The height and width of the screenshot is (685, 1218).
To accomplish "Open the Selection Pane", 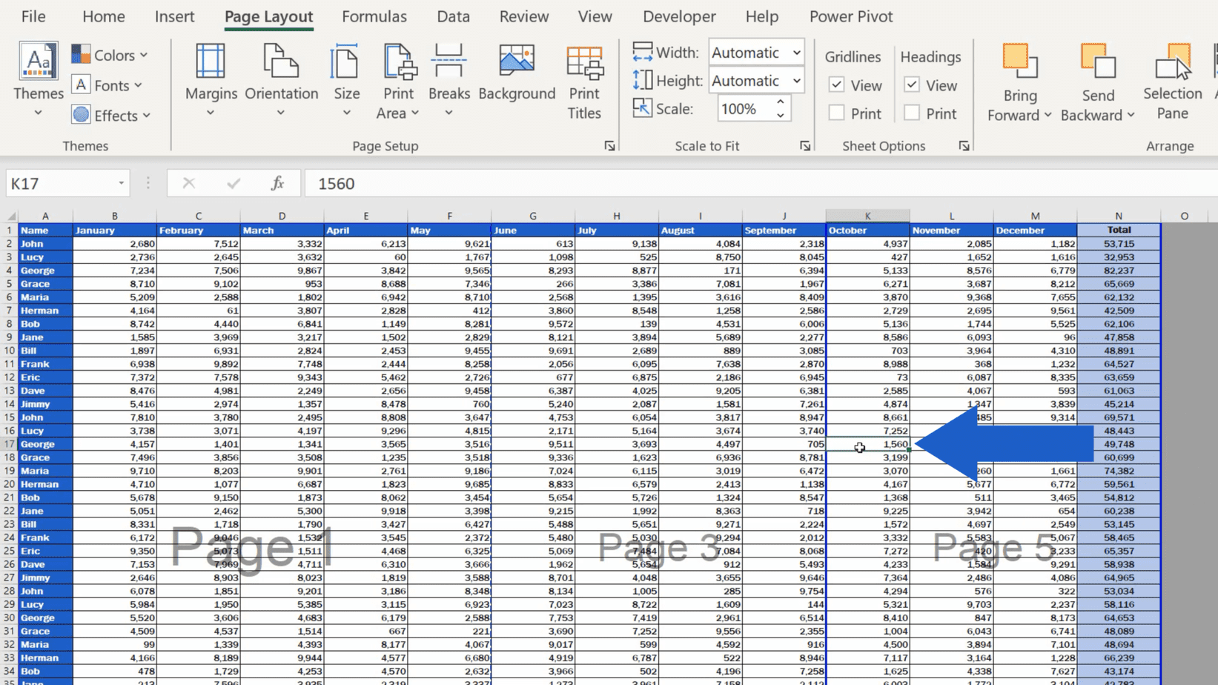I will 1172,82.
